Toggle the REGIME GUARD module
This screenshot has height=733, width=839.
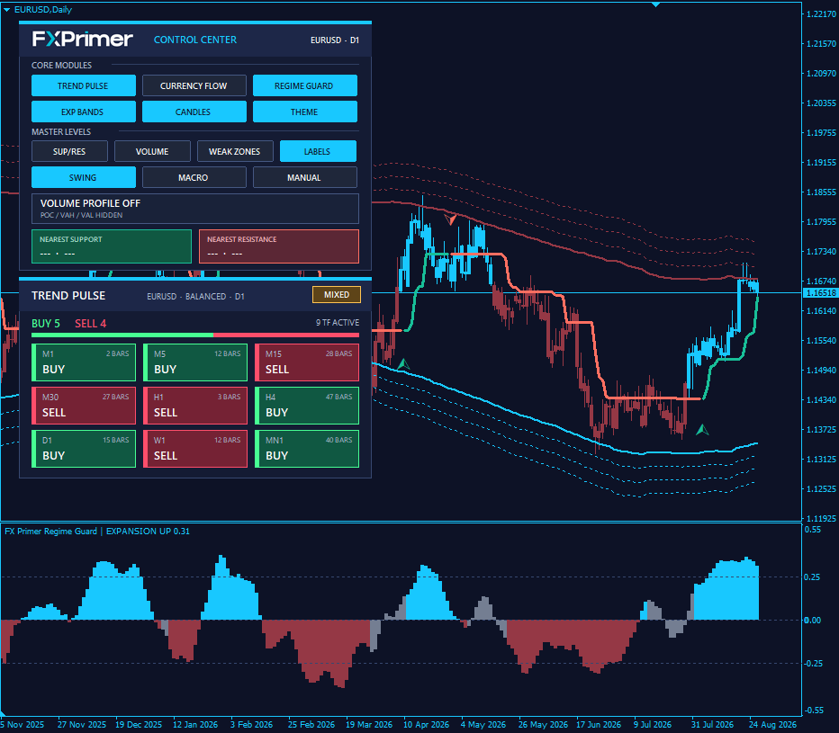305,85
